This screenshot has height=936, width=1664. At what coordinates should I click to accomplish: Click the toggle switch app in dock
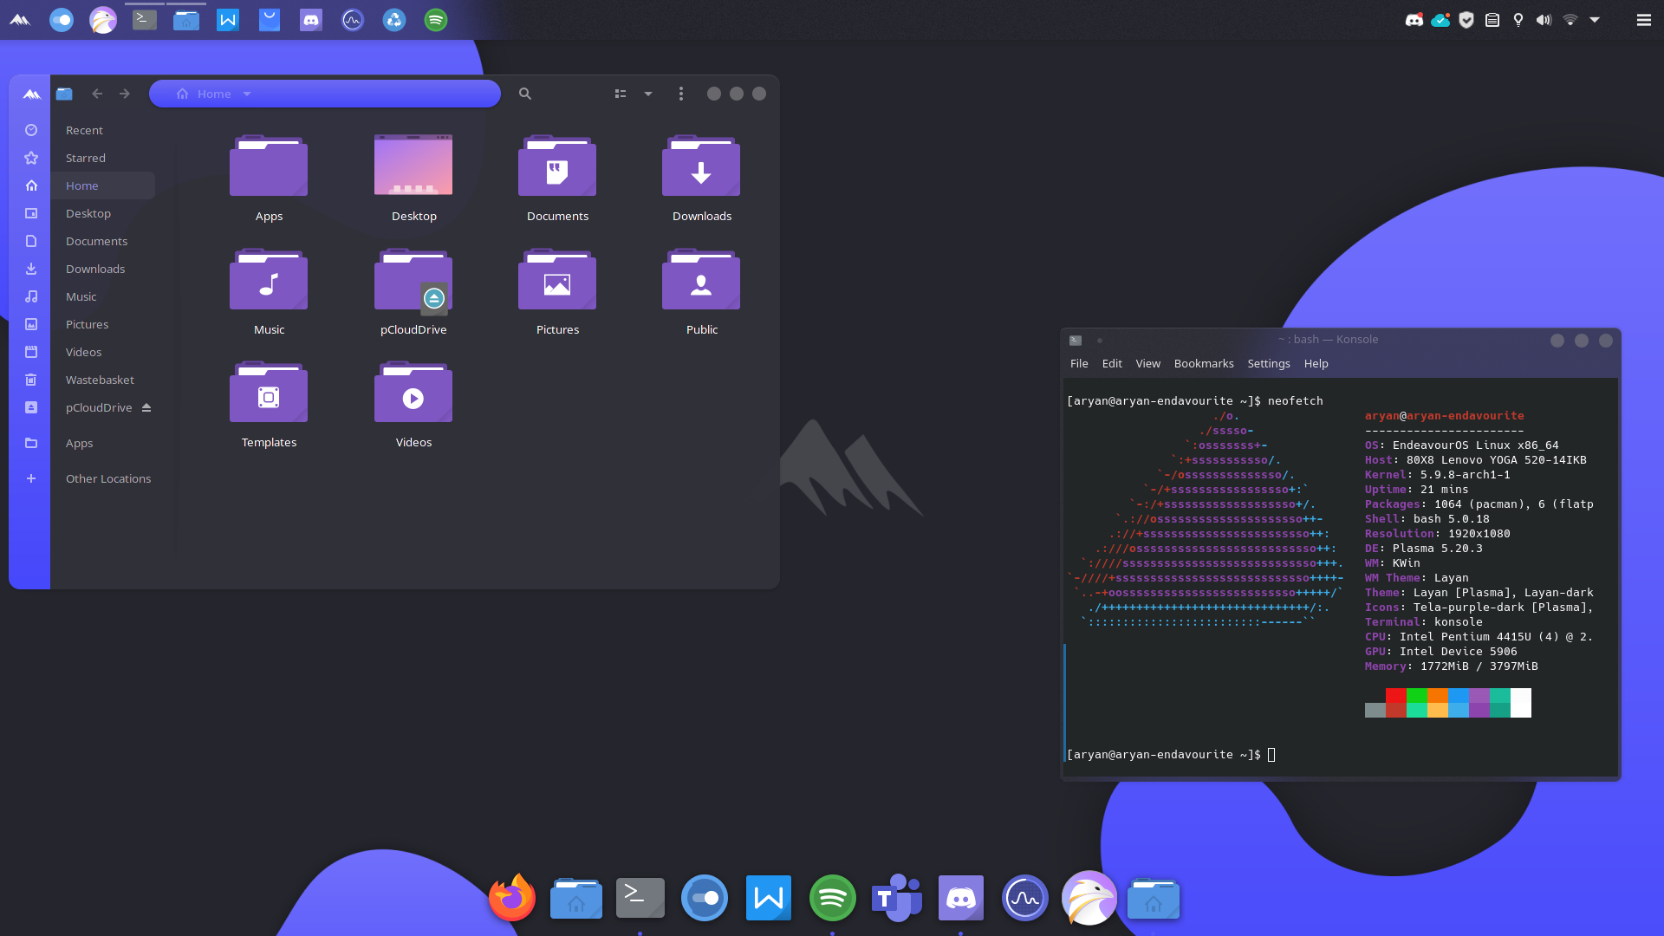704,899
